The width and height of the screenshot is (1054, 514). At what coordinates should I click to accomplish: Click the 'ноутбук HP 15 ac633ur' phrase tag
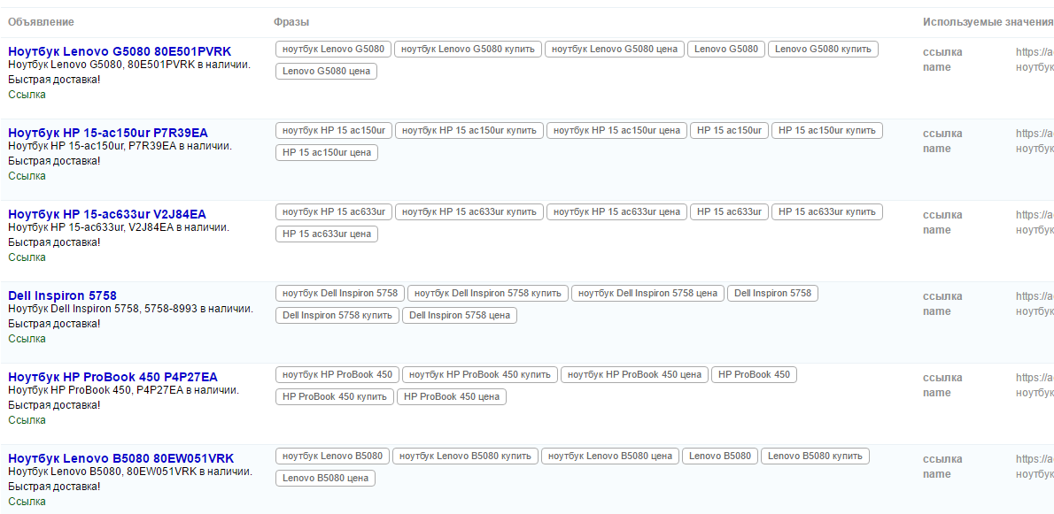tap(334, 212)
